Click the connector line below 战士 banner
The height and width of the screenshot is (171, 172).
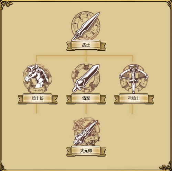(x=86, y=56)
